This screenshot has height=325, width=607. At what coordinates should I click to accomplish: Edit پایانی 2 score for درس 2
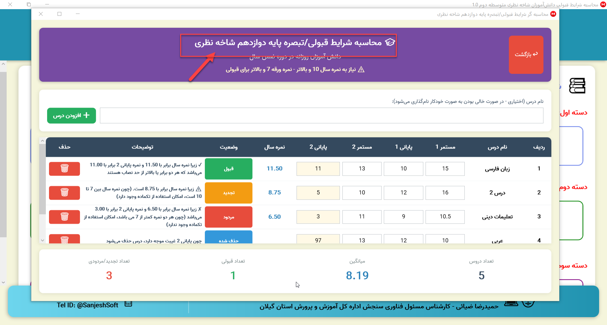tap(318, 192)
